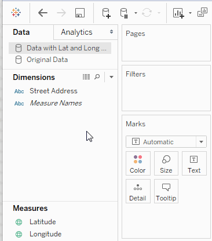Click the undo back arrow

click(x=43, y=13)
